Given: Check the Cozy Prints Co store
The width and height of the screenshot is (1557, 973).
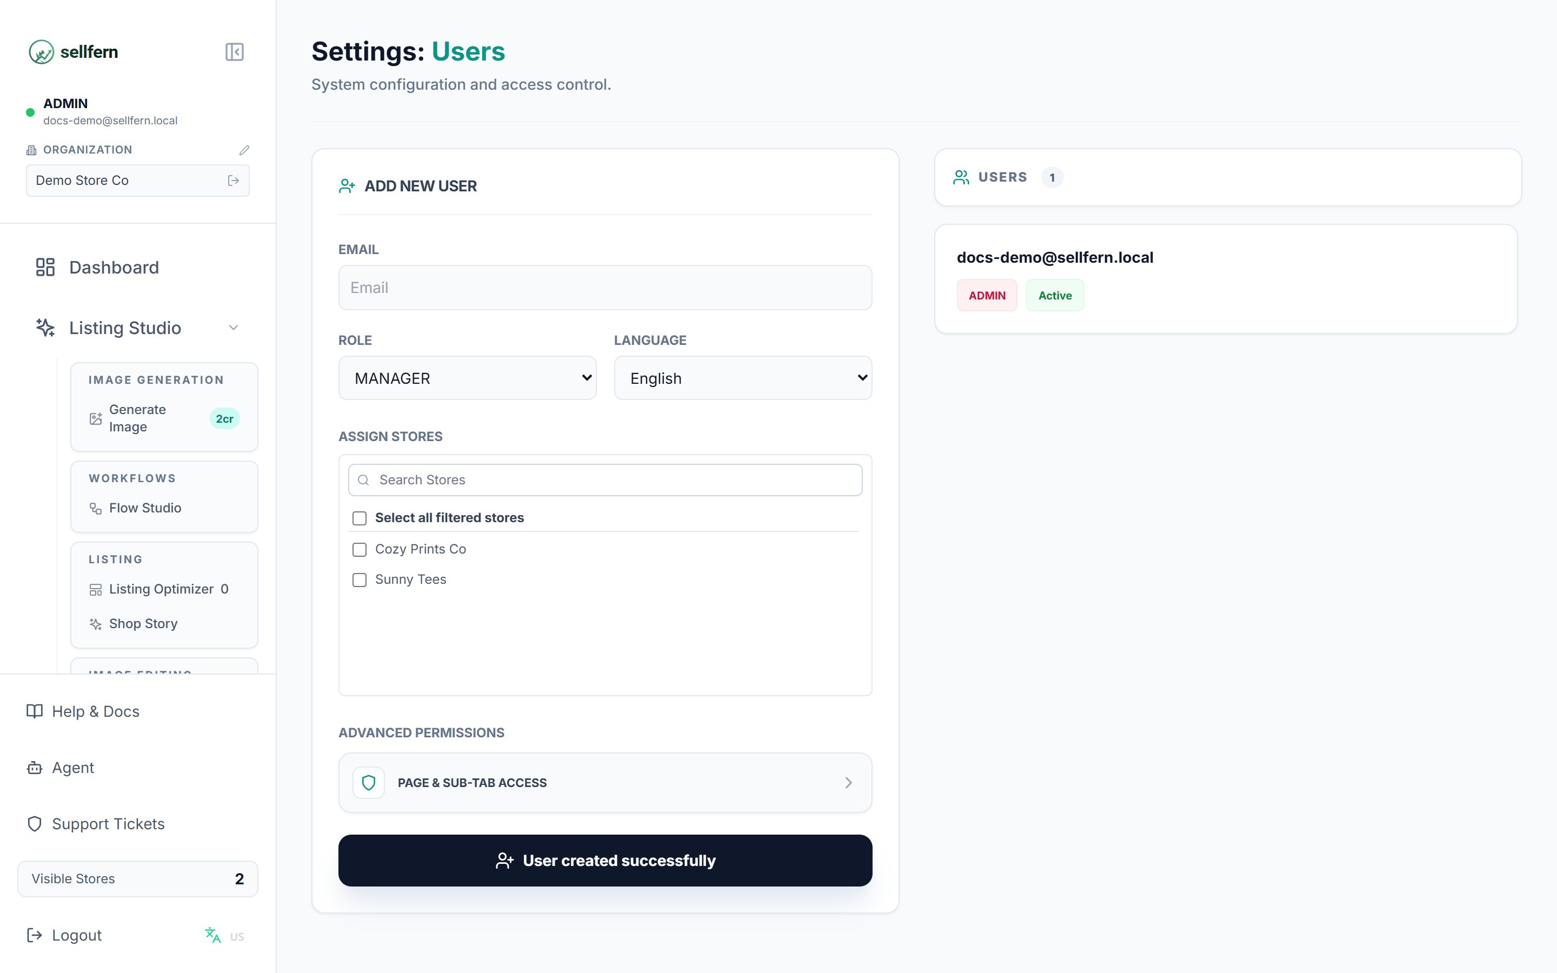Looking at the screenshot, I should 360,550.
